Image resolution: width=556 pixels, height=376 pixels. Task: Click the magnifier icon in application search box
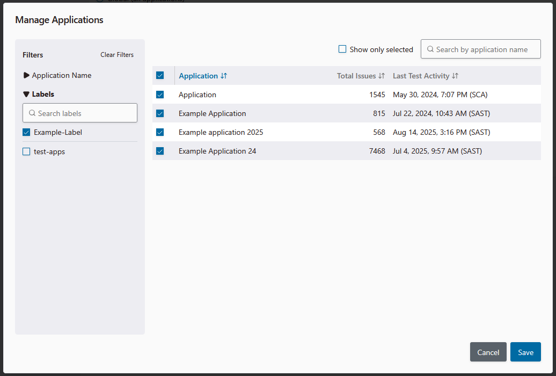(x=429, y=49)
